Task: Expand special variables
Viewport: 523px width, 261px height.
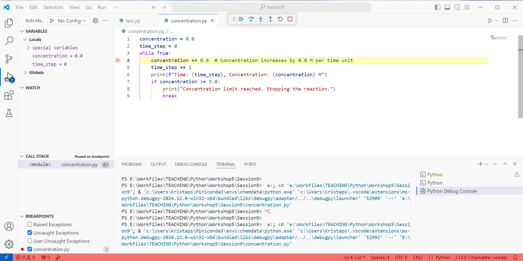Action: (x=28, y=47)
